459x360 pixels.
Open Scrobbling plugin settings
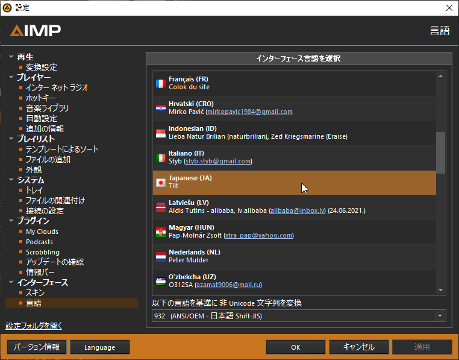click(x=43, y=252)
